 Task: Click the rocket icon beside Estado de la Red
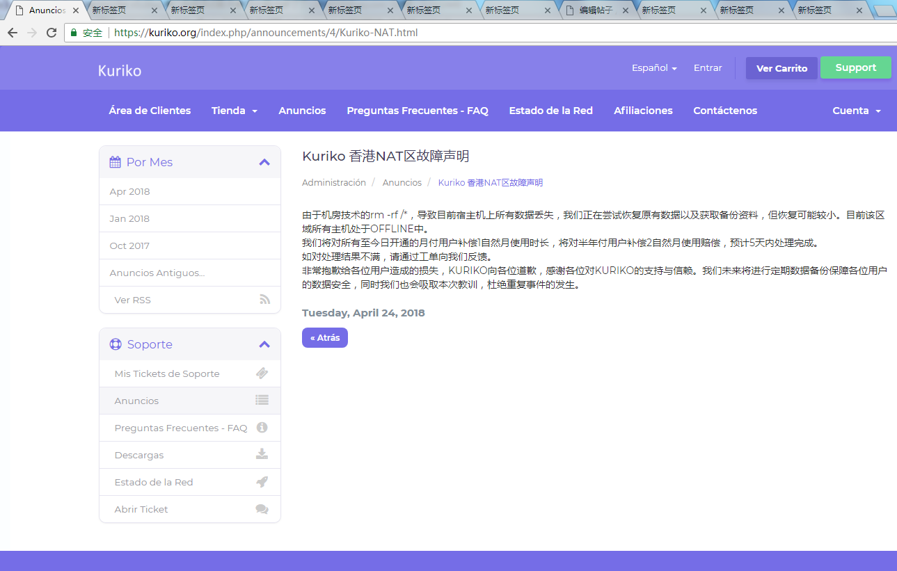tap(262, 481)
